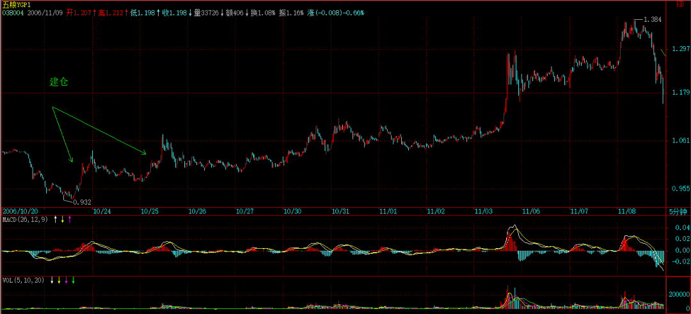Click the 11/03 date on time axis
This screenshot has width=691, height=314.
(483, 212)
